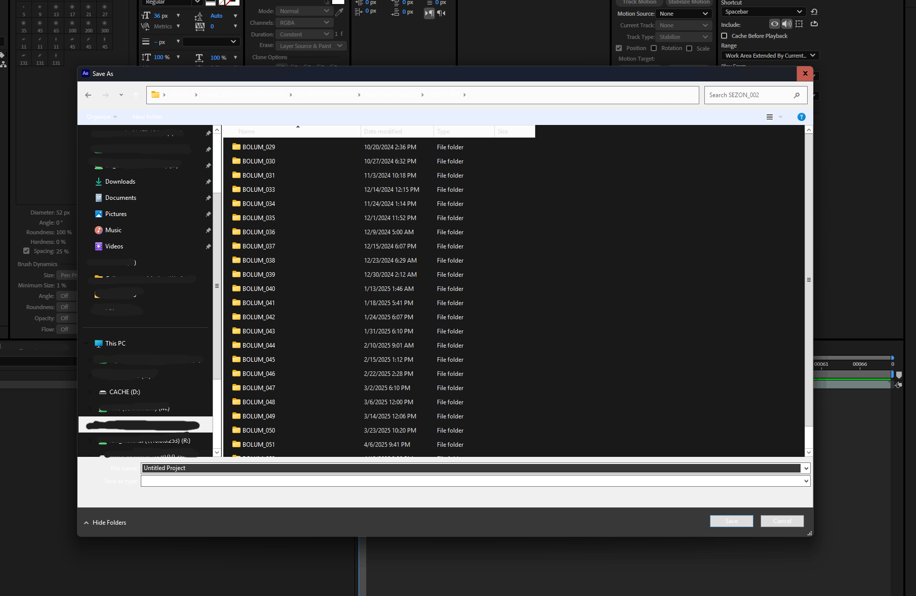The height and width of the screenshot is (596, 916).
Task: Select left-to-right text direction in Paragraph panel
Action: point(429,13)
